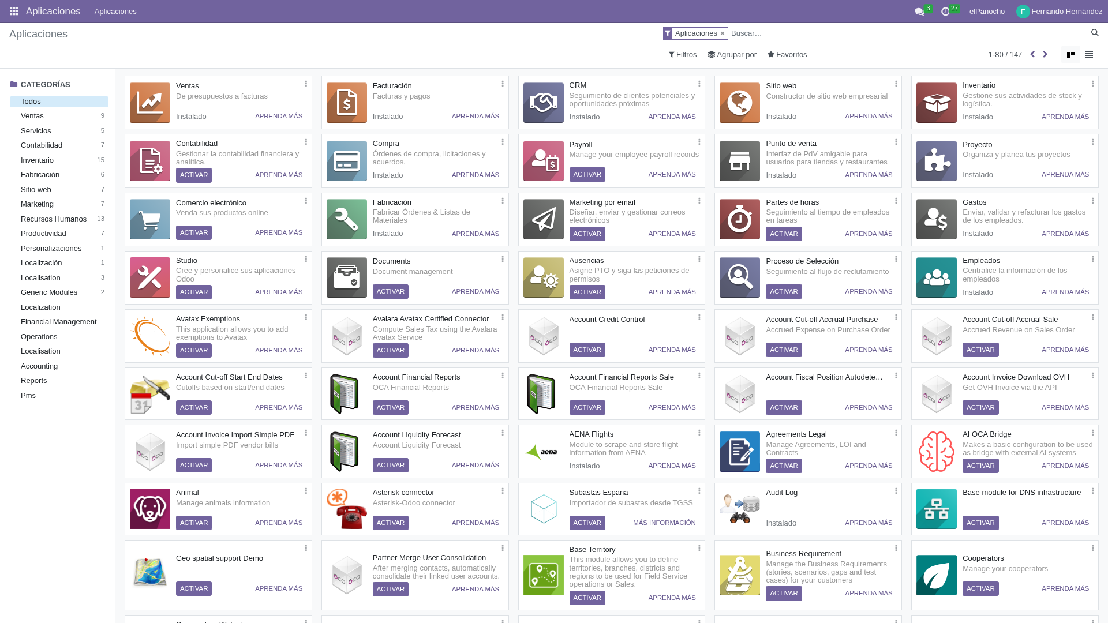Select the Ventas sales chart icon

(x=149, y=102)
